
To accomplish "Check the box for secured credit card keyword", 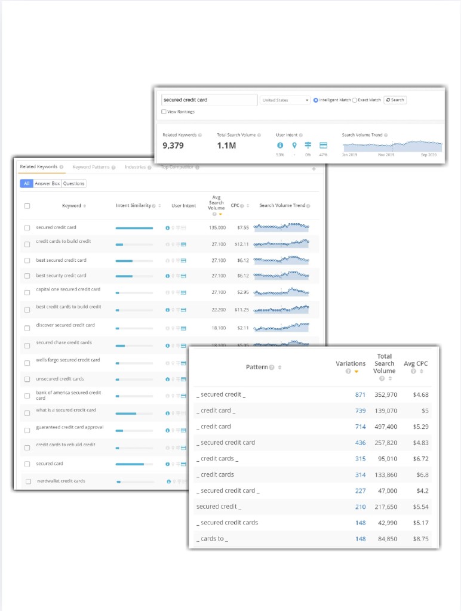I will point(27,228).
